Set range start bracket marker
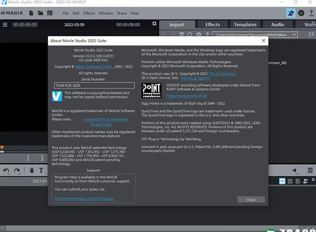Viewport: 316px width, 232px height. pyautogui.click(x=28, y=158)
